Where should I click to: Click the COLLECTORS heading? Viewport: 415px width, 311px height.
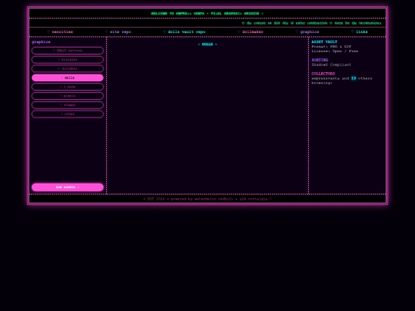[x=323, y=74]
